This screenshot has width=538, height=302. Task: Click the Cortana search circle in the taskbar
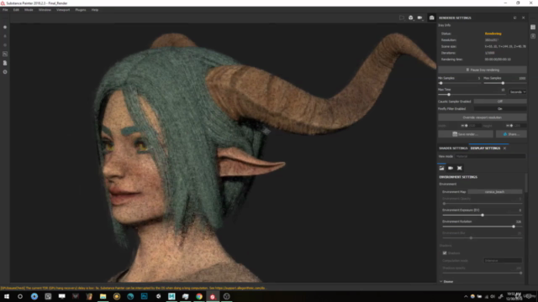coord(20,296)
